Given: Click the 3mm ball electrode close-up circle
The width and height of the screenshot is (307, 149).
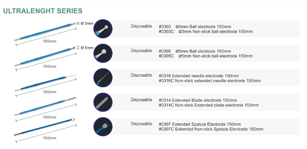Looking at the screenshot, I should 103,28.
